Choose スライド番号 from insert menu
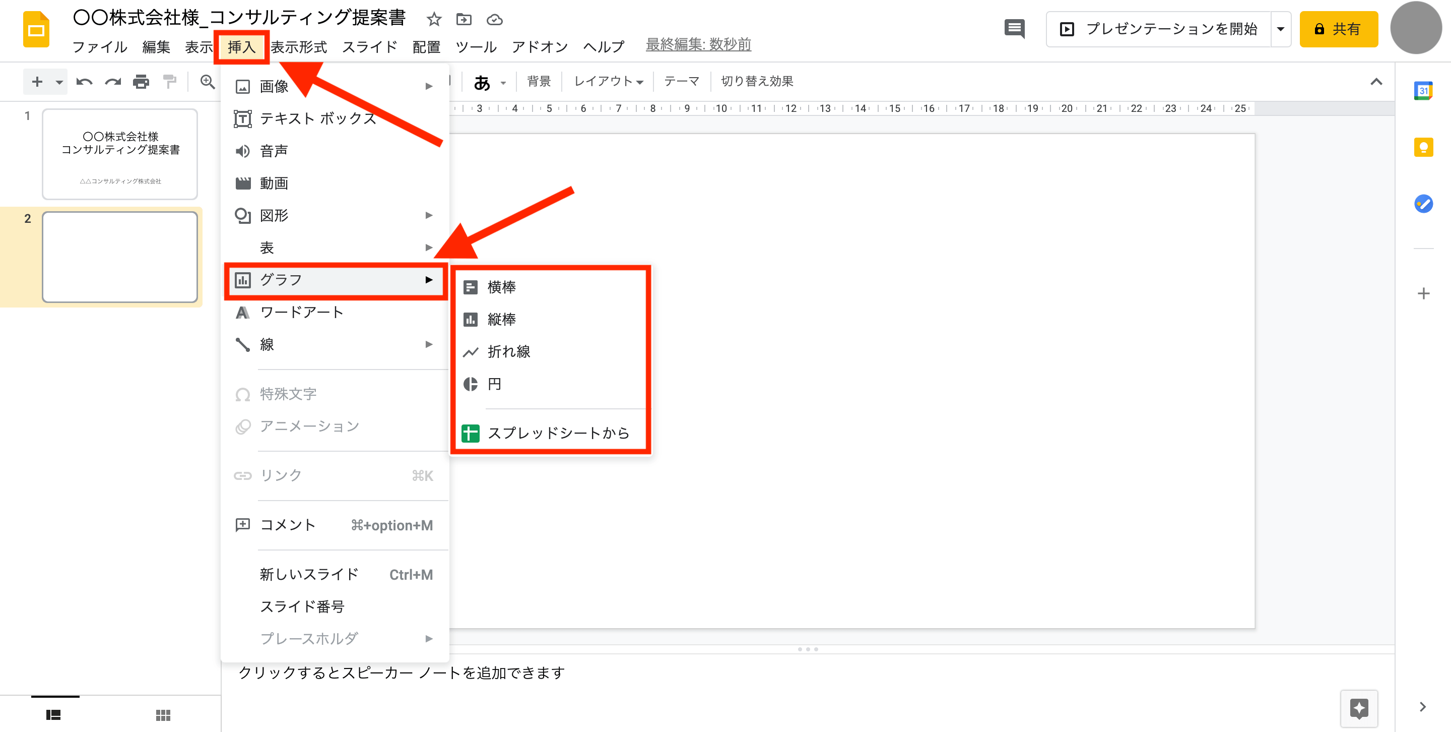The width and height of the screenshot is (1451, 732). 335,606
